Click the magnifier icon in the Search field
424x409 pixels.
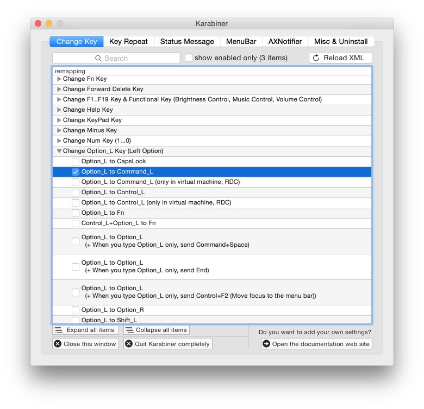point(98,58)
